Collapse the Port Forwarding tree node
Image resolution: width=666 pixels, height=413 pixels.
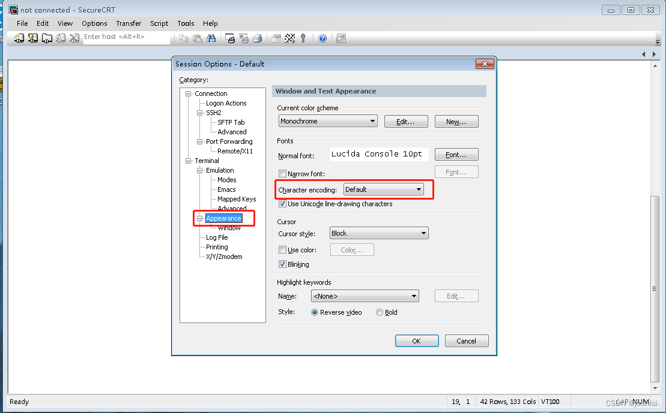pyautogui.click(x=199, y=141)
